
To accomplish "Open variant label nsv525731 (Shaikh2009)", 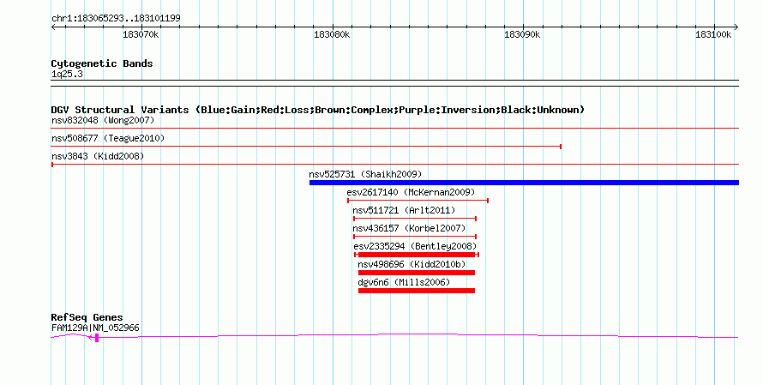I will [x=365, y=174].
